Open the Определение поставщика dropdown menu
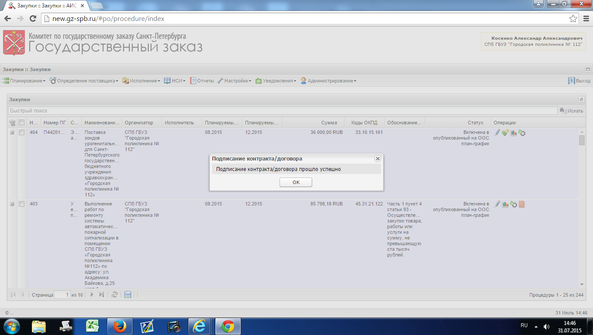The width and height of the screenshot is (593, 335). pyautogui.click(x=84, y=81)
